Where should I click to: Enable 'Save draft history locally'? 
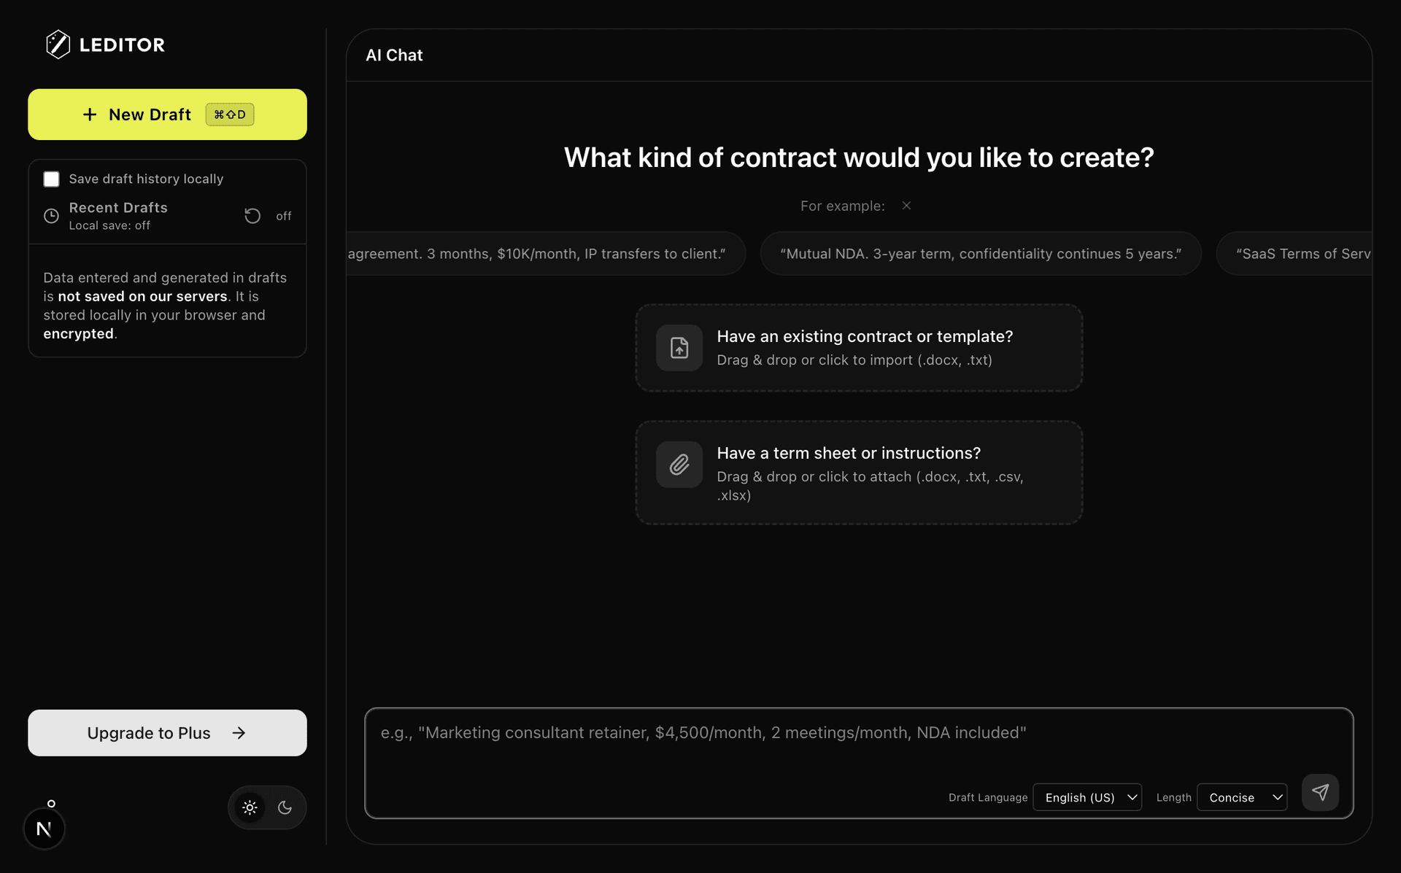(51, 178)
